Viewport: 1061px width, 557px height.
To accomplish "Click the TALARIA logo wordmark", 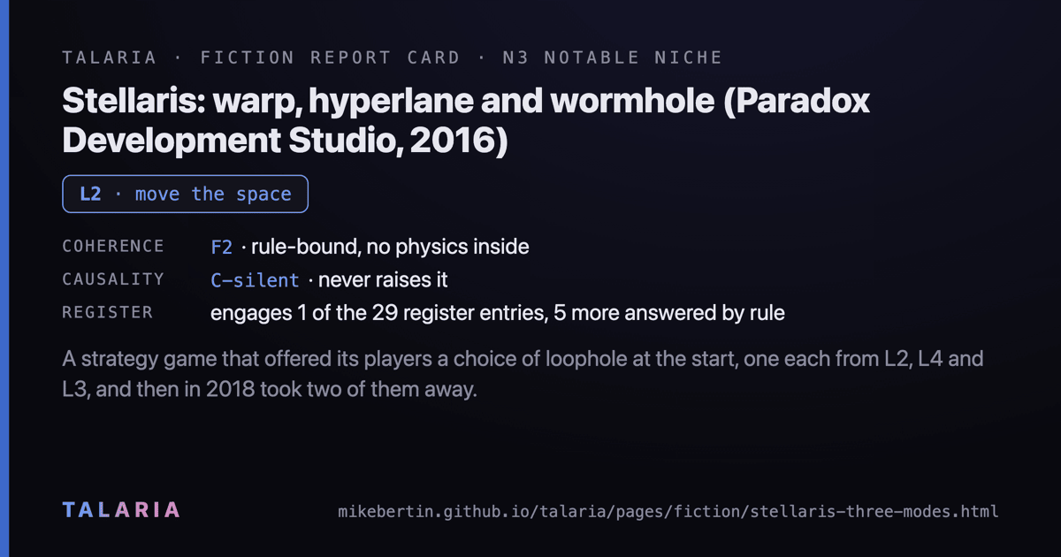I will pos(121,510).
